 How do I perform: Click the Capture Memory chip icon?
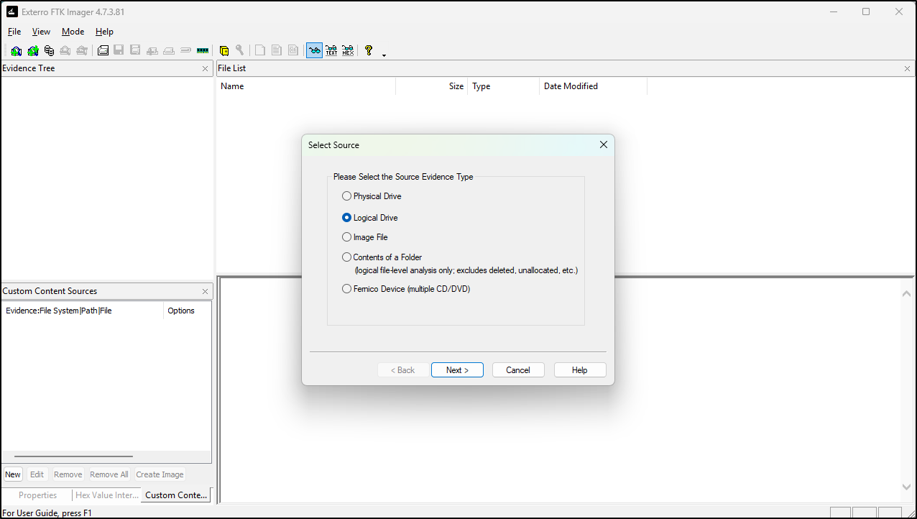[202, 50]
